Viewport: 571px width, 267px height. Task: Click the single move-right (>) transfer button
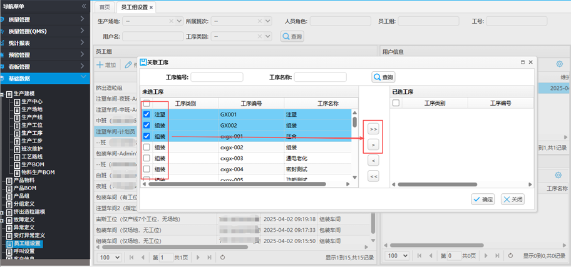point(373,144)
